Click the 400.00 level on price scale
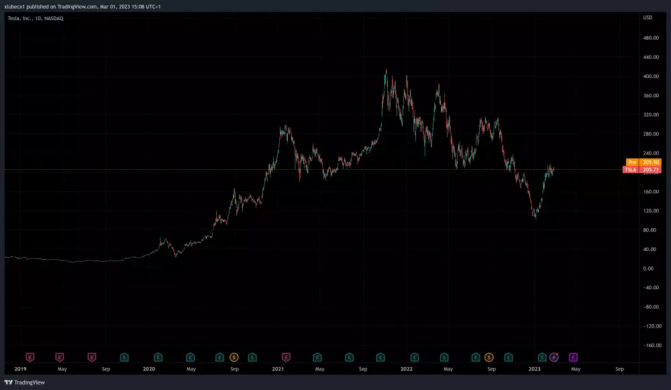Viewport: 671px width, 390px height. pyautogui.click(x=650, y=77)
